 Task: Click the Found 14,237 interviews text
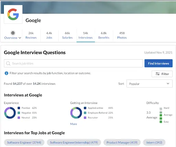[x=30, y=84]
